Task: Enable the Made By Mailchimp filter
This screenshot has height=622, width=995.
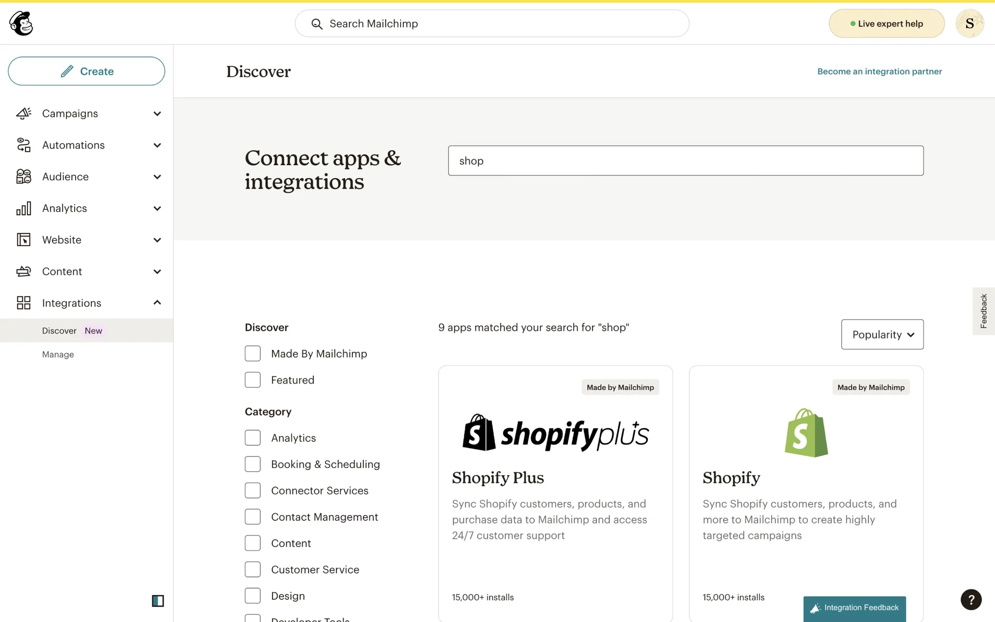Action: [253, 354]
